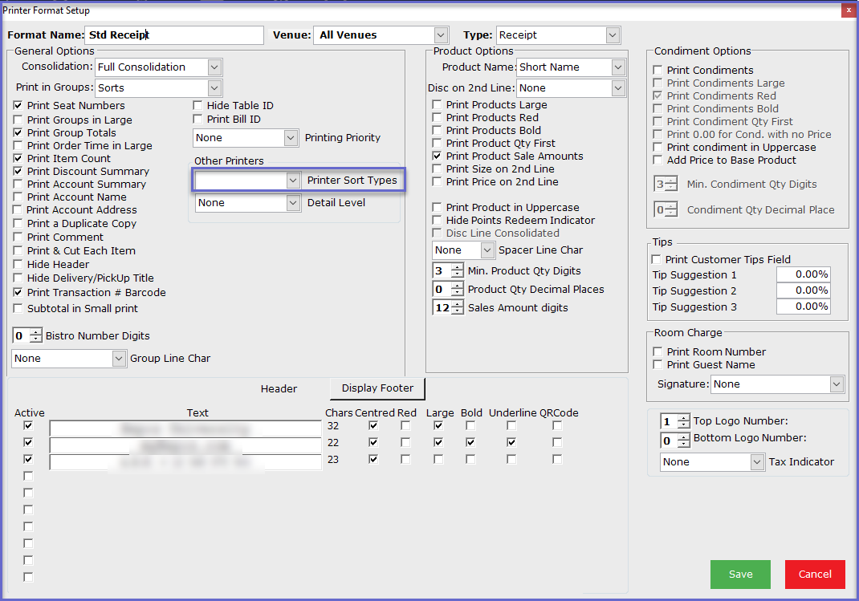Switch to the Display Footer tab
859x601 pixels.
pyautogui.click(x=377, y=388)
